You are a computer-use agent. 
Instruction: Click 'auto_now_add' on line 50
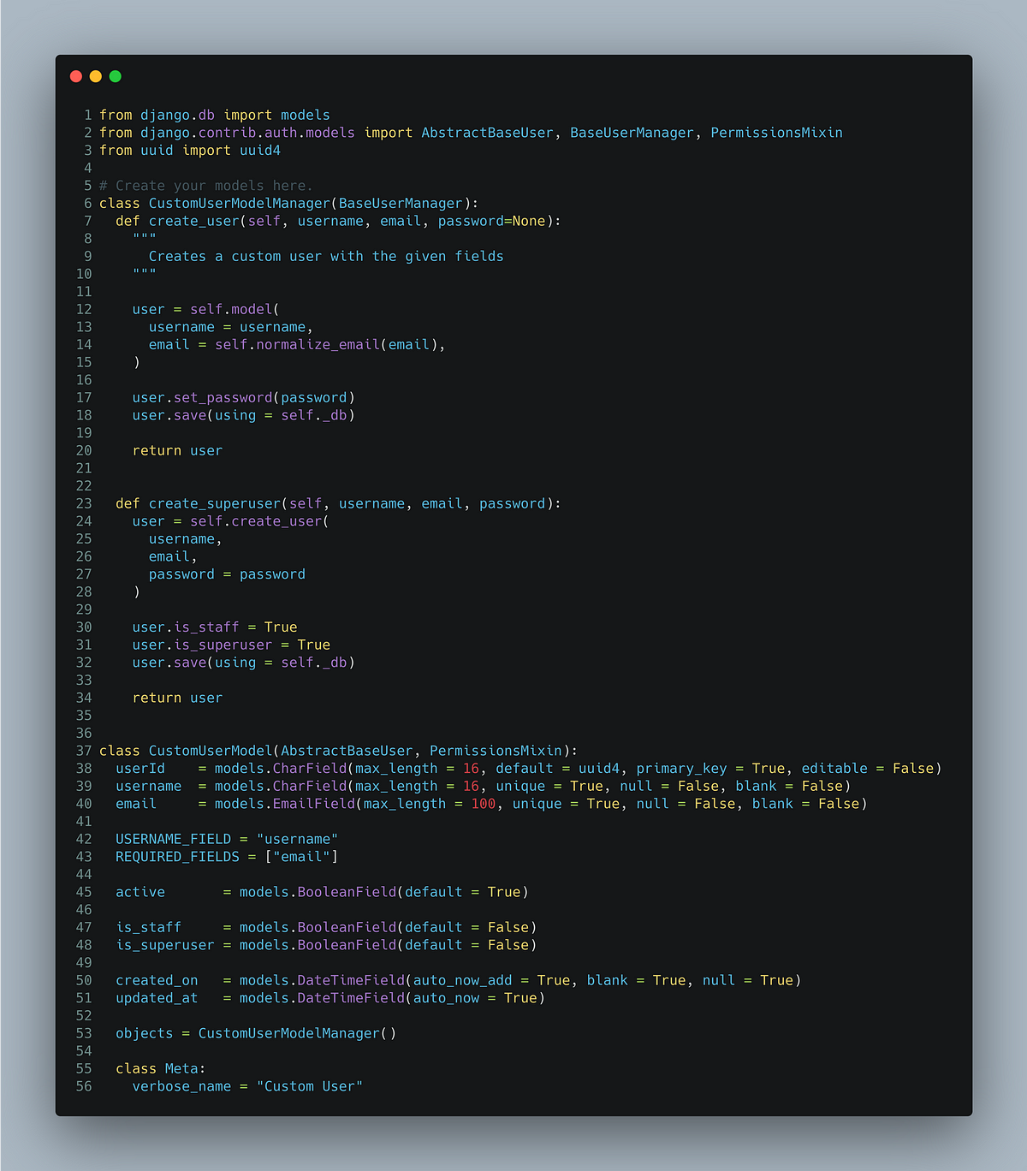point(463,981)
